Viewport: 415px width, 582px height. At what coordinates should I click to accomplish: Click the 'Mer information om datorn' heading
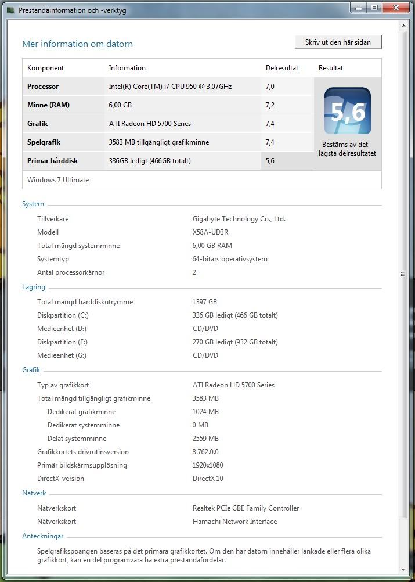pyautogui.click(x=77, y=44)
